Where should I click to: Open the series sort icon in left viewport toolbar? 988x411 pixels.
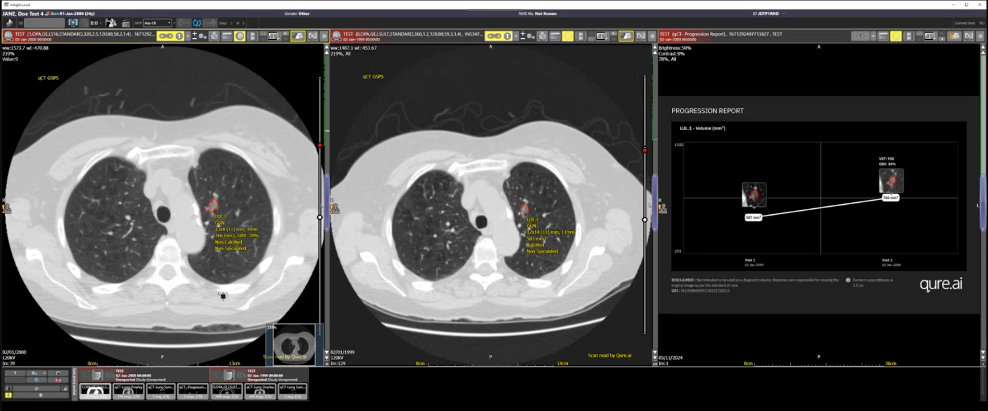click(273, 36)
